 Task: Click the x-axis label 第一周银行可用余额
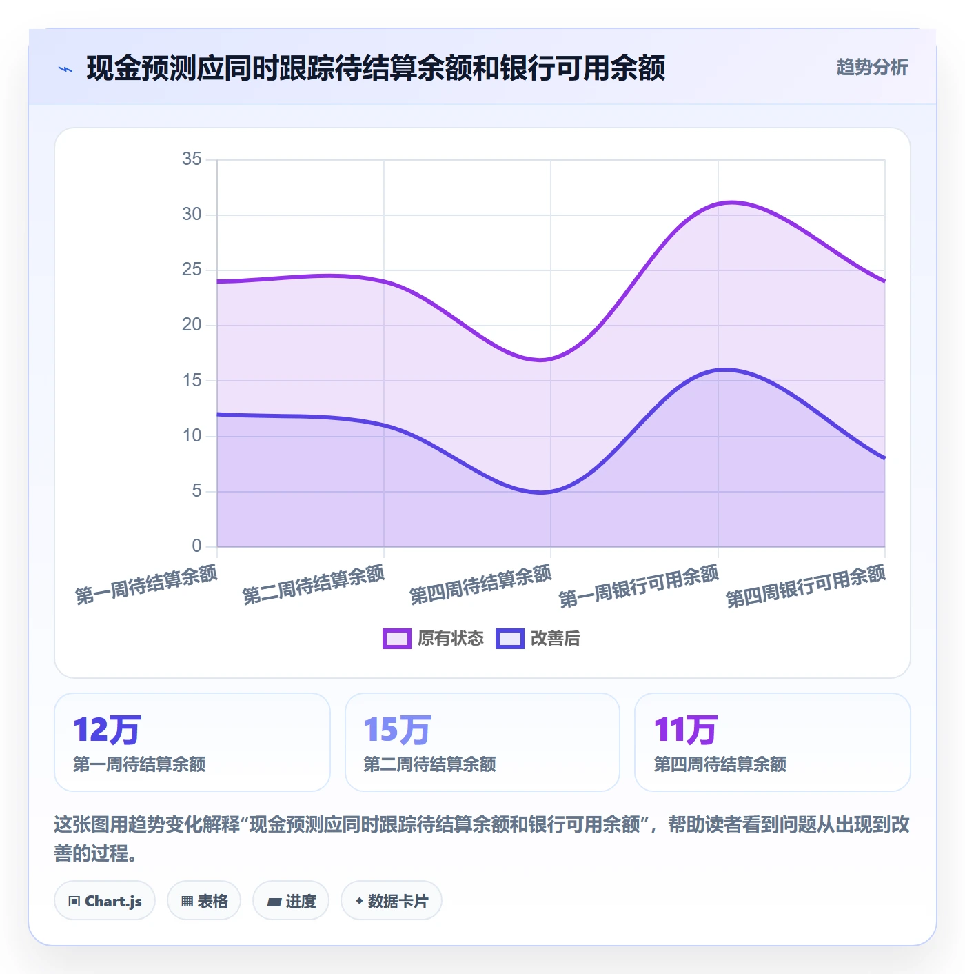coord(639,586)
